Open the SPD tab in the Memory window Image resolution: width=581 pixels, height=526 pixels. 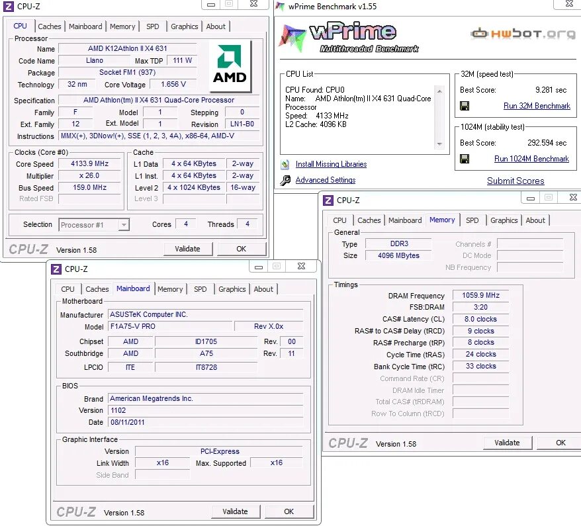pyautogui.click(x=472, y=220)
